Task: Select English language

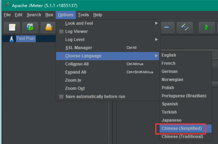Action: (185, 55)
